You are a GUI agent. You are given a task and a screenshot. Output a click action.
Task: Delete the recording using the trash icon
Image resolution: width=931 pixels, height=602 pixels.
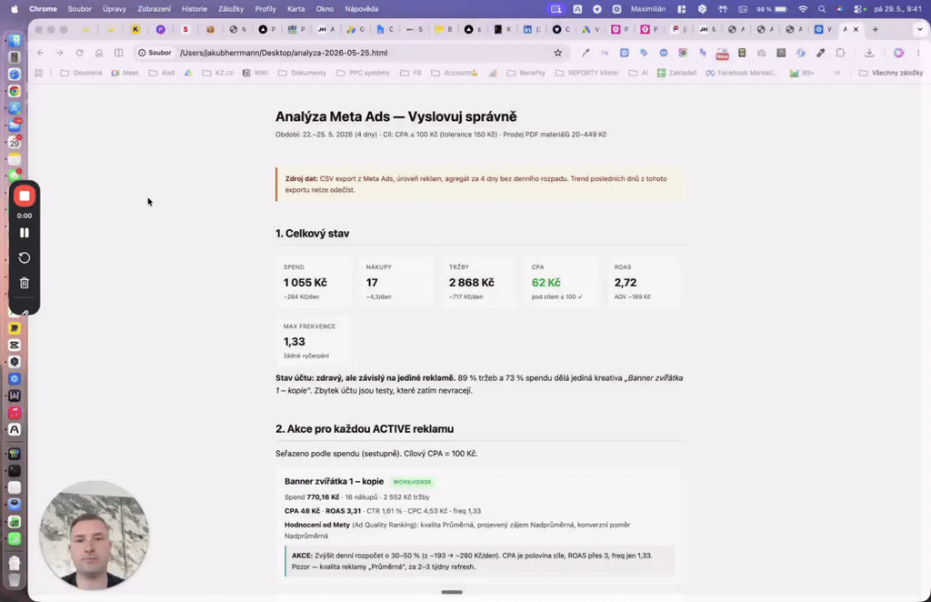point(25,283)
